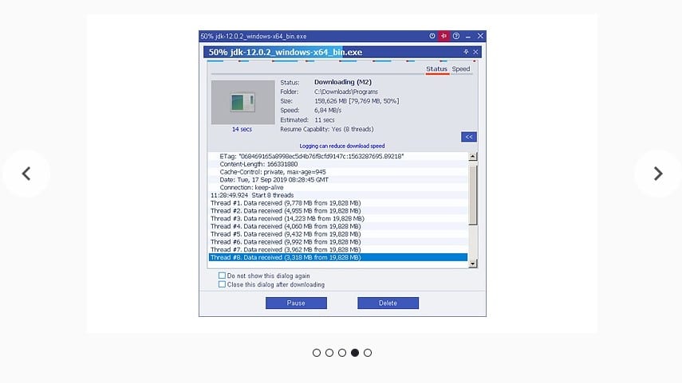Delete the download

pyautogui.click(x=388, y=303)
